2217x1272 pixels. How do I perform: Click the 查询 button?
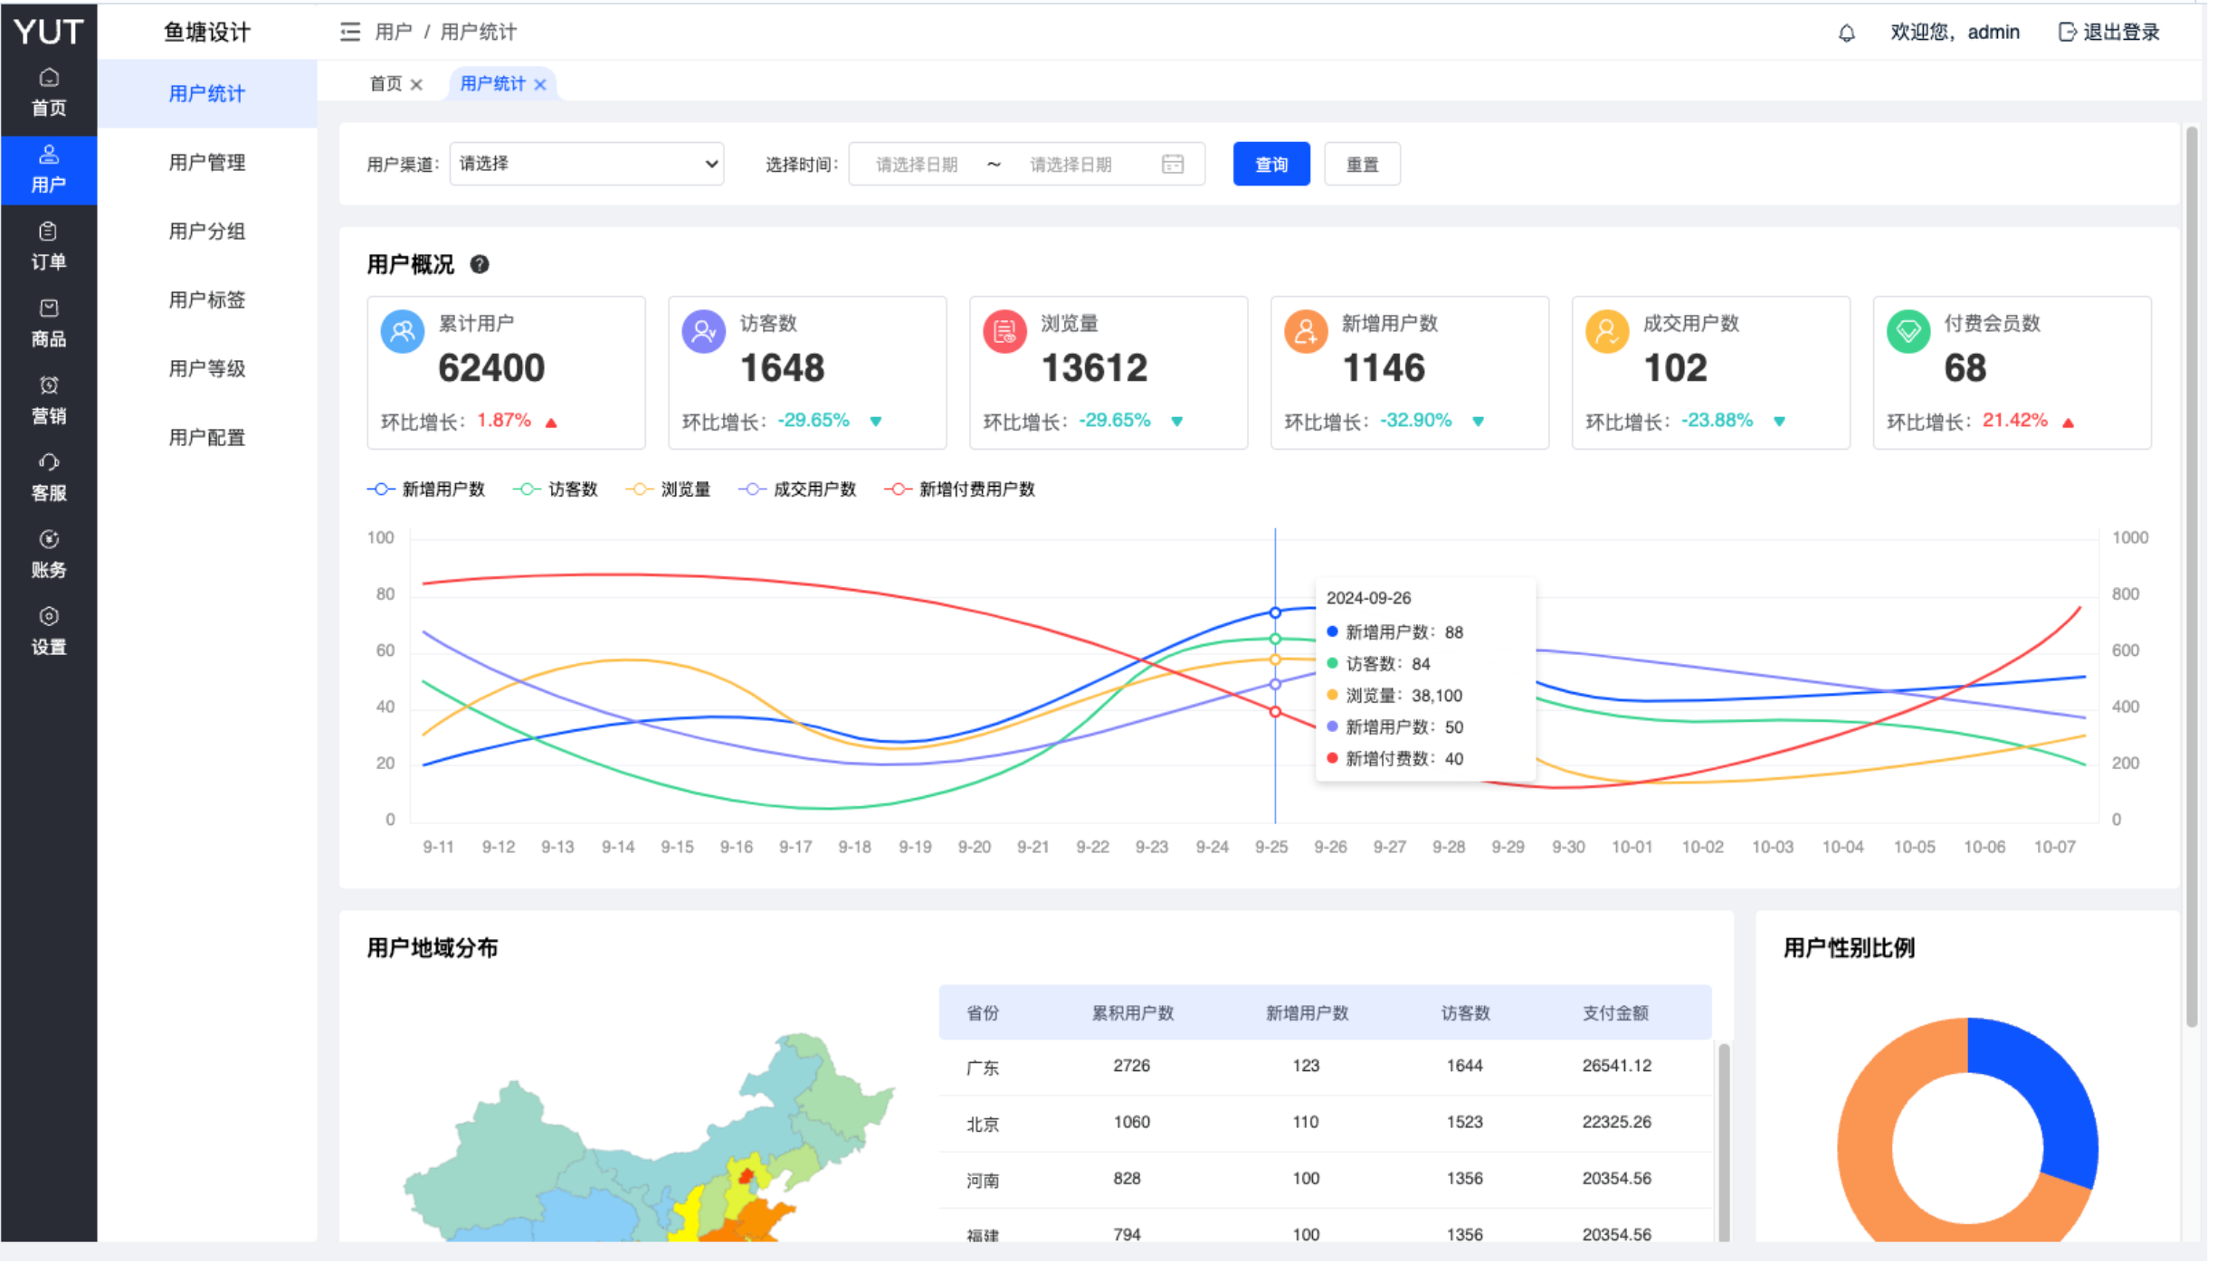click(x=1270, y=164)
